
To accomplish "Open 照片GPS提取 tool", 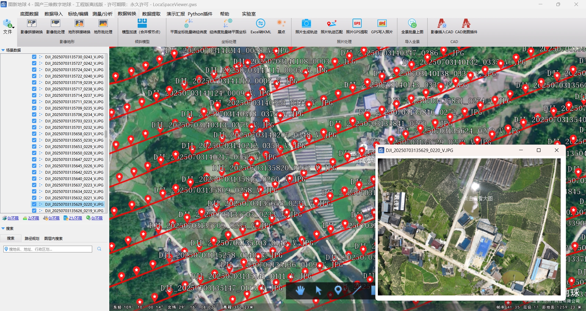I will [357, 26].
